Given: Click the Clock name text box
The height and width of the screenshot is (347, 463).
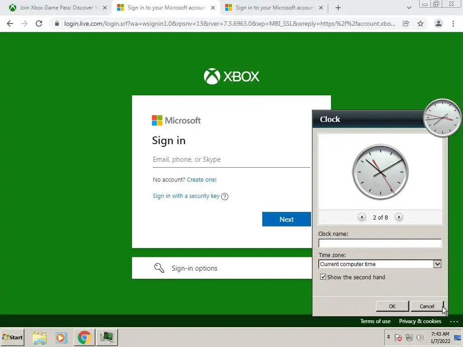Looking at the screenshot, I should point(380,243).
